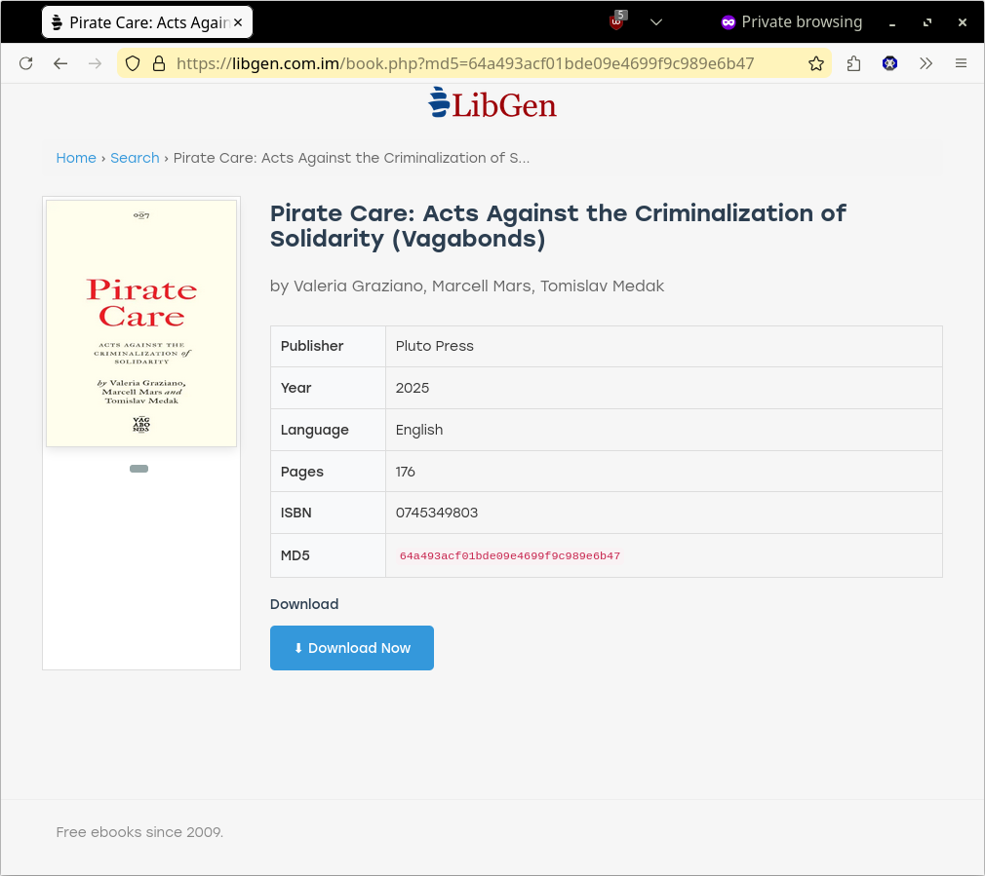
Task: Select the Pirate Care browser tab
Action: [x=137, y=21]
